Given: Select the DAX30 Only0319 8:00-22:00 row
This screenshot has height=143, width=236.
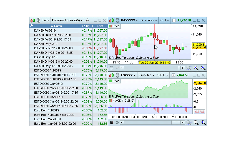Looking at the screenshot, I should (69, 48).
